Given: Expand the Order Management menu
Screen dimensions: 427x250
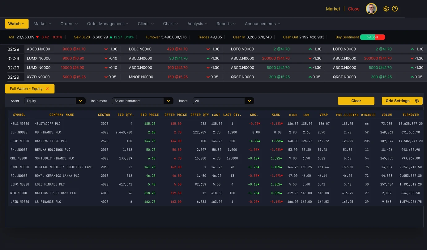Looking at the screenshot, I should [108, 24].
